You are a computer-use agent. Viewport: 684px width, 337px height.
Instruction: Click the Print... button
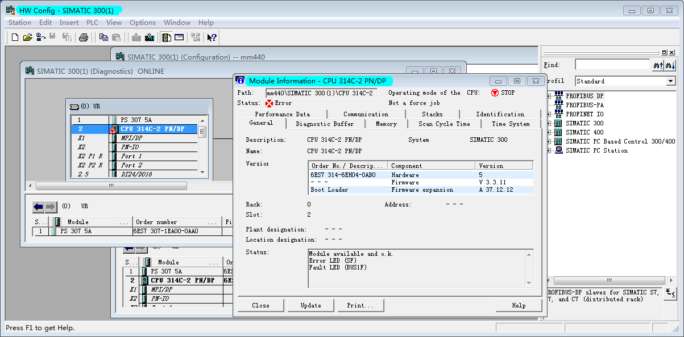click(360, 305)
